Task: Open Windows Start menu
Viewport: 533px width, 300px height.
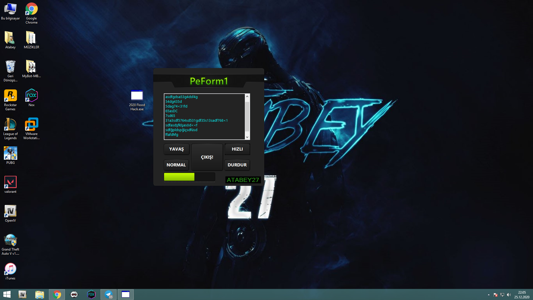Action: (7, 294)
